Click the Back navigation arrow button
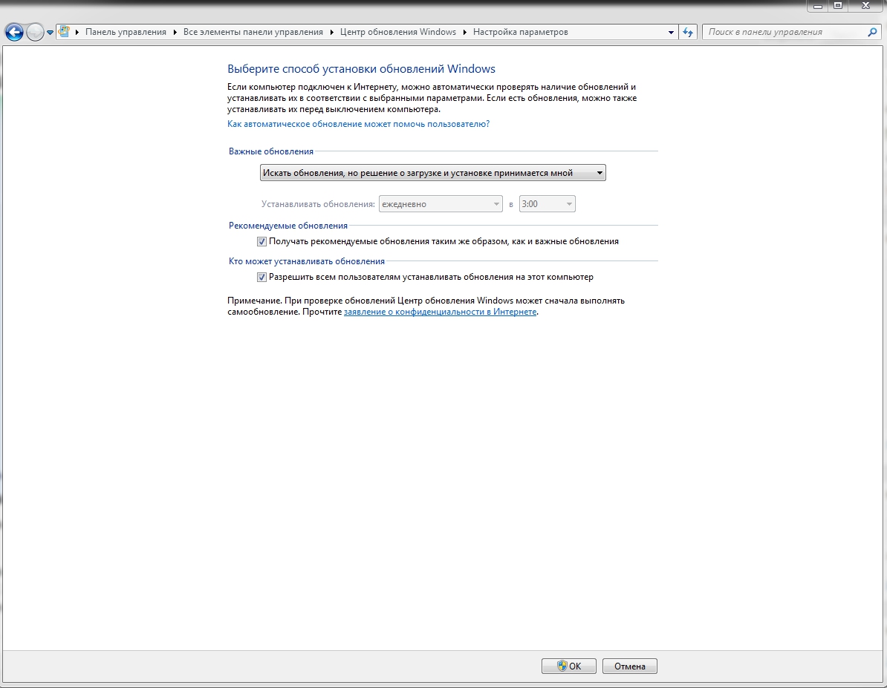 point(13,32)
